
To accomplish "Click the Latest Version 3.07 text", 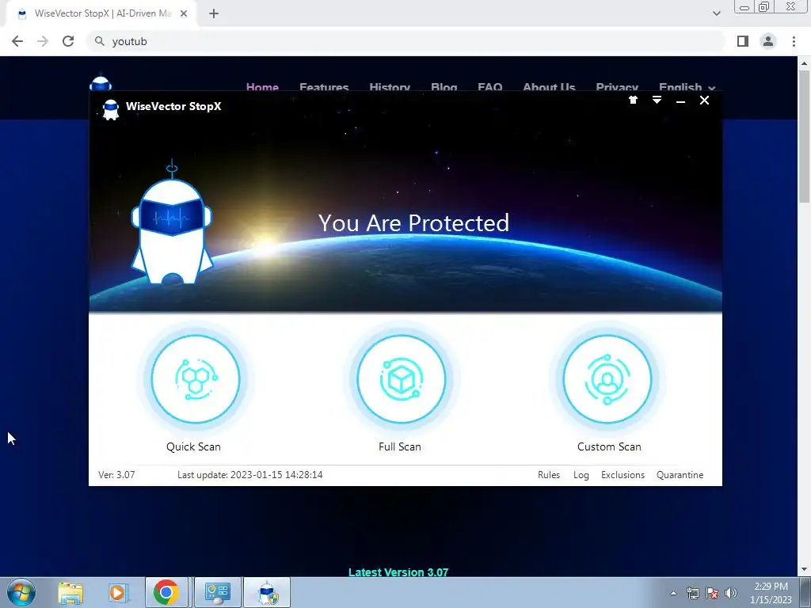I will pos(398,572).
